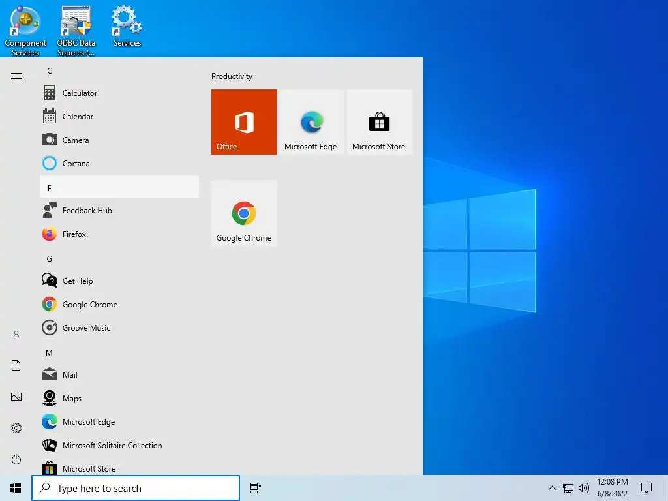Expand the Start menu hamburger button
Viewport: 668px width, 501px height.
point(16,76)
